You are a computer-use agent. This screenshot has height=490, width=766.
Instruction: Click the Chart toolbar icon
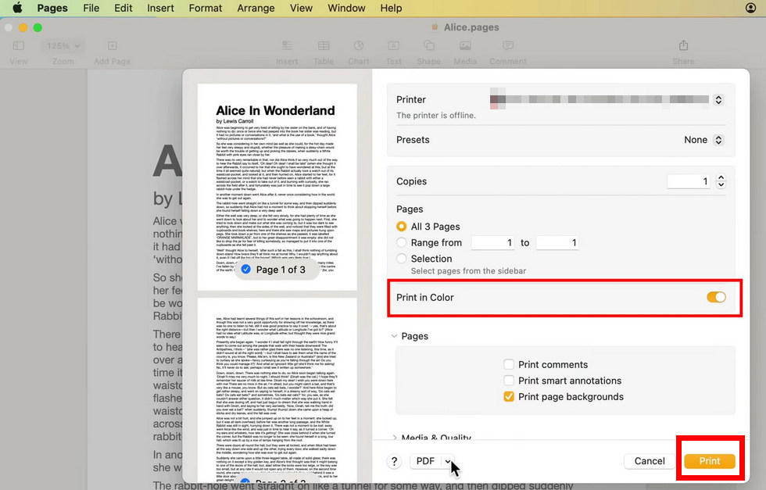coord(359,46)
